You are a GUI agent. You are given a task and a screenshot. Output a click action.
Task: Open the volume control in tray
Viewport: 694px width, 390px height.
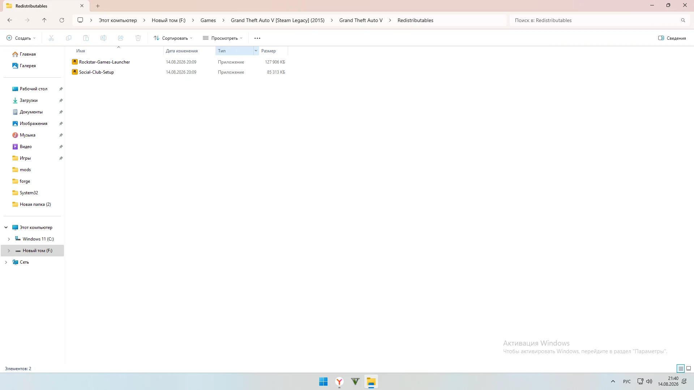[649, 381]
